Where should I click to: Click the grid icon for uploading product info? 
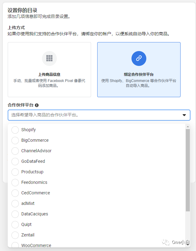point(49,58)
